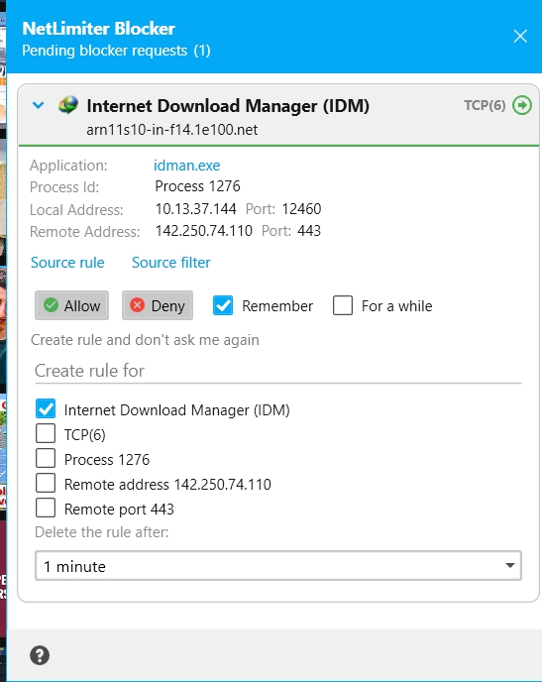Open the Source rule link
542x682 pixels.
pyautogui.click(x=67, y=263)
